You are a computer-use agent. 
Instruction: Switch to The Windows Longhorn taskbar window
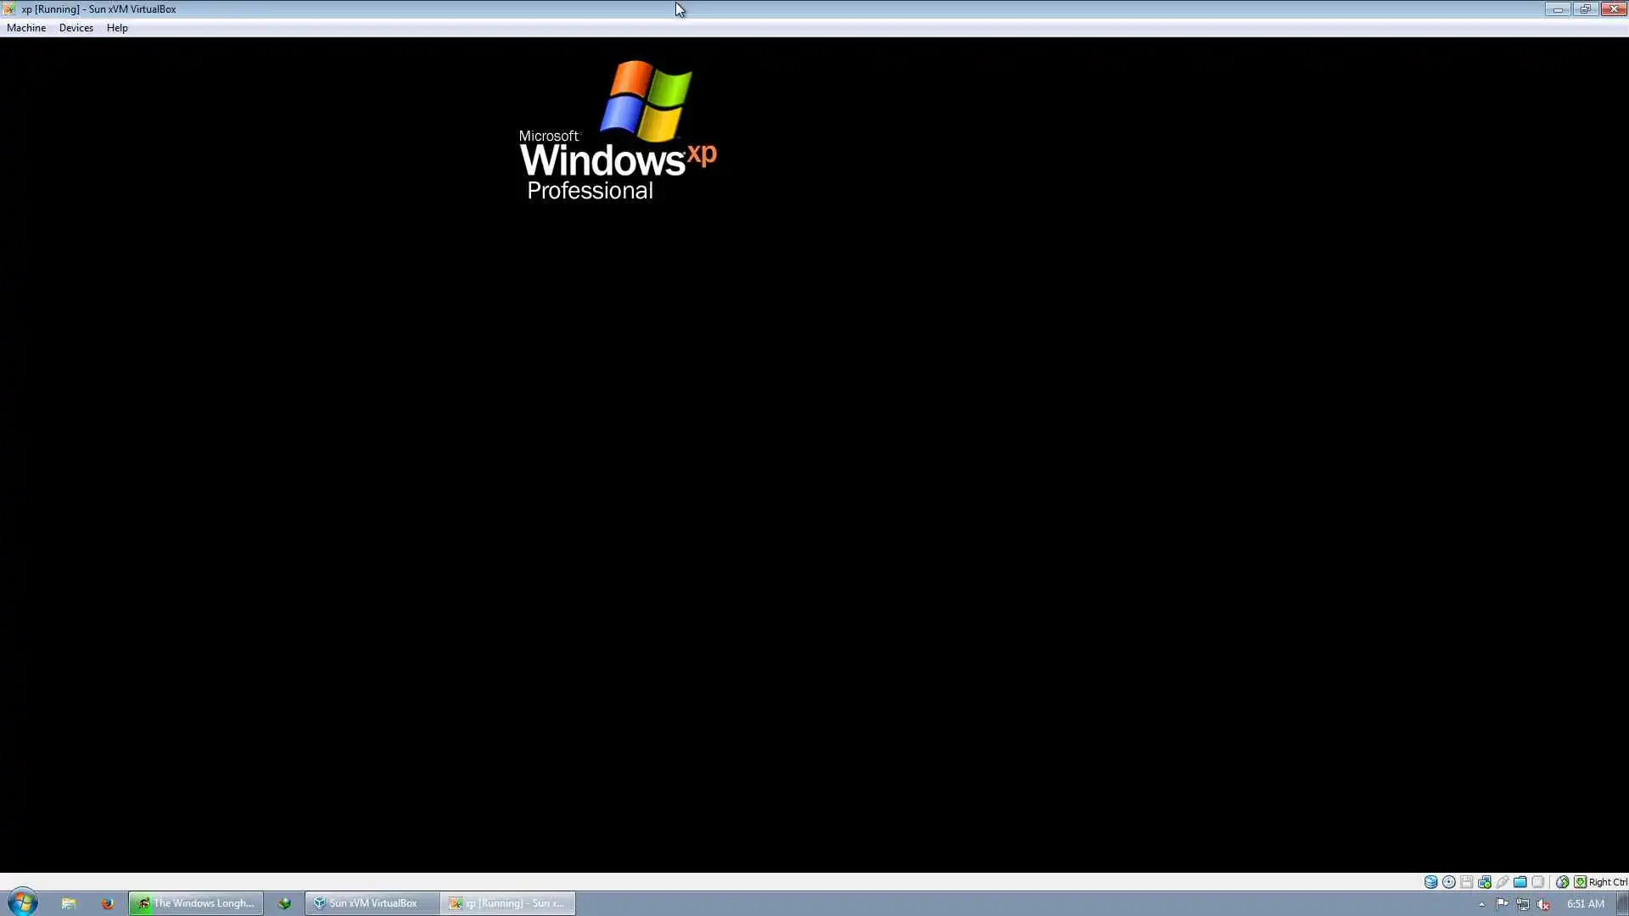(x=196, y=903)
